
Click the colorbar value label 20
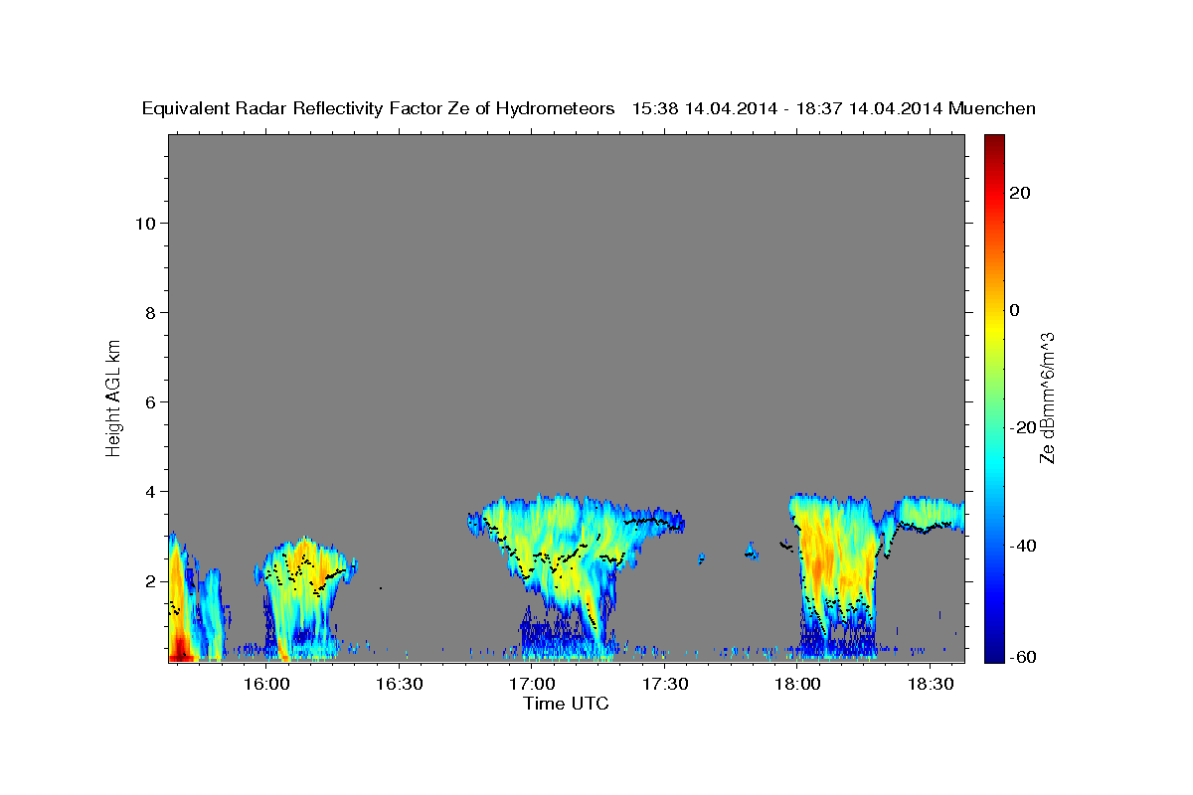[x=1020, y=193]
